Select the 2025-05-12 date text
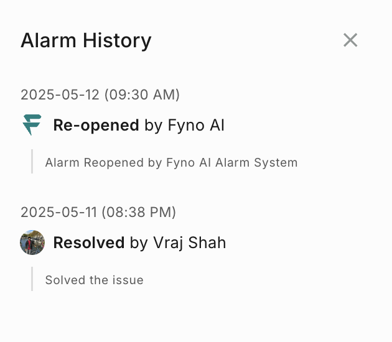Screen dimensions: 392x342 click(60, 95)
